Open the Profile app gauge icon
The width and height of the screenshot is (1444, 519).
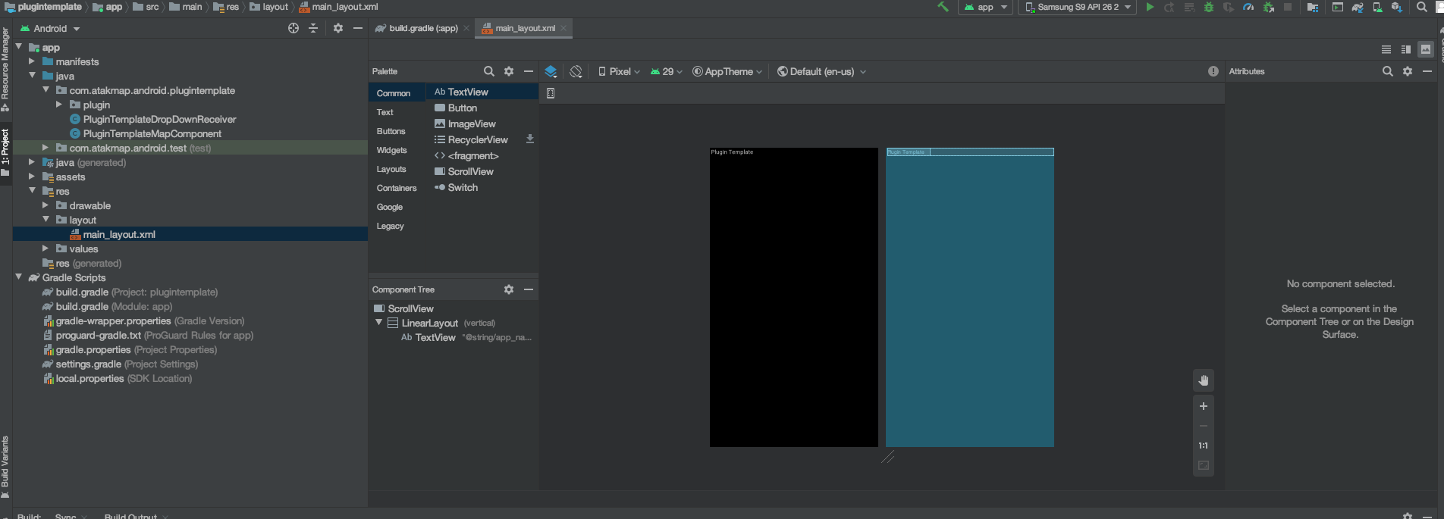click(x=1248, y=7)
